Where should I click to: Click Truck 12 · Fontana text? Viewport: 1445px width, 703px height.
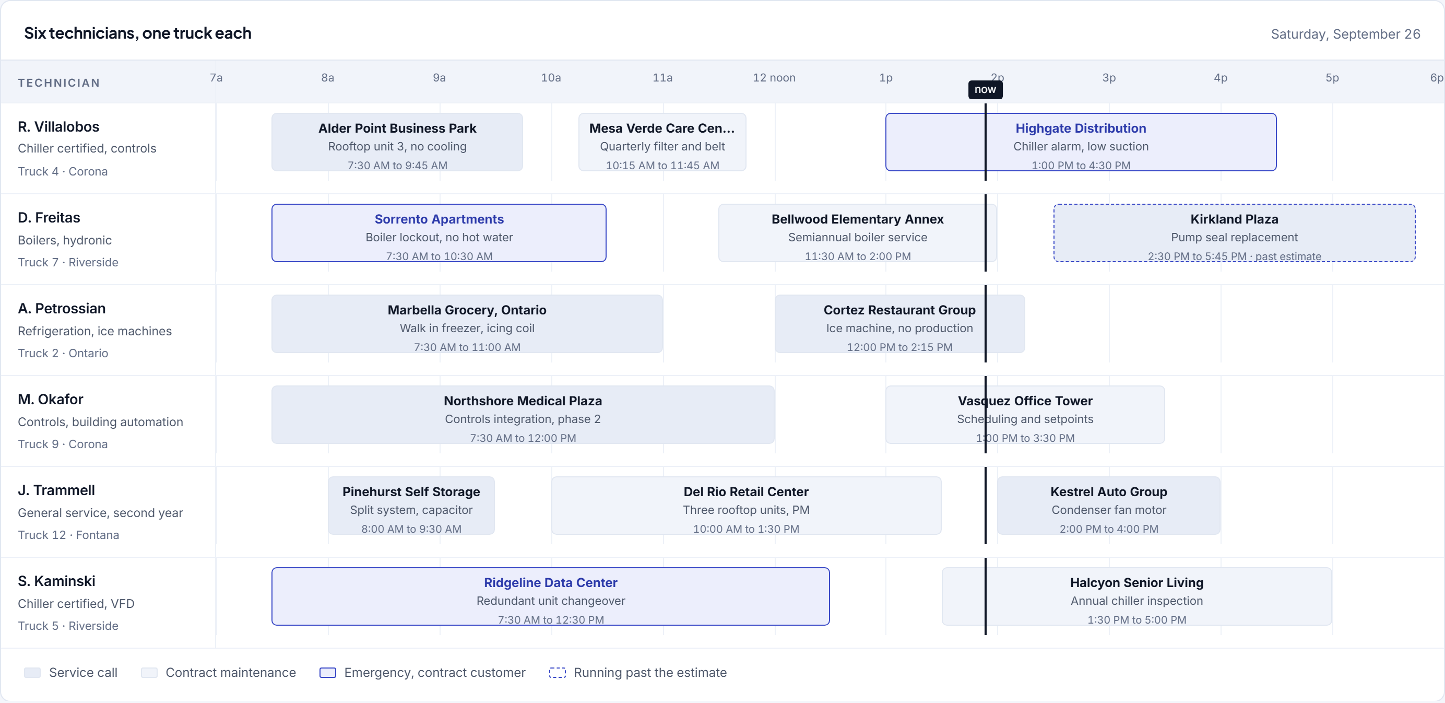[x=68, y=535]
